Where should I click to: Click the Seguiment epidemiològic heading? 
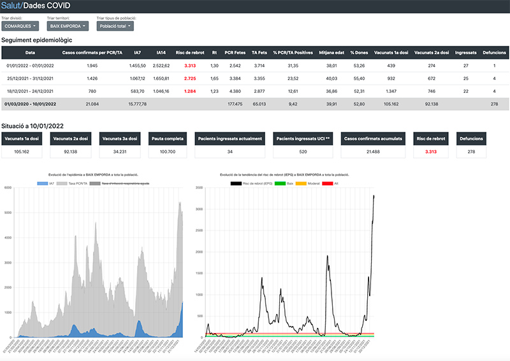click(37, 40)
